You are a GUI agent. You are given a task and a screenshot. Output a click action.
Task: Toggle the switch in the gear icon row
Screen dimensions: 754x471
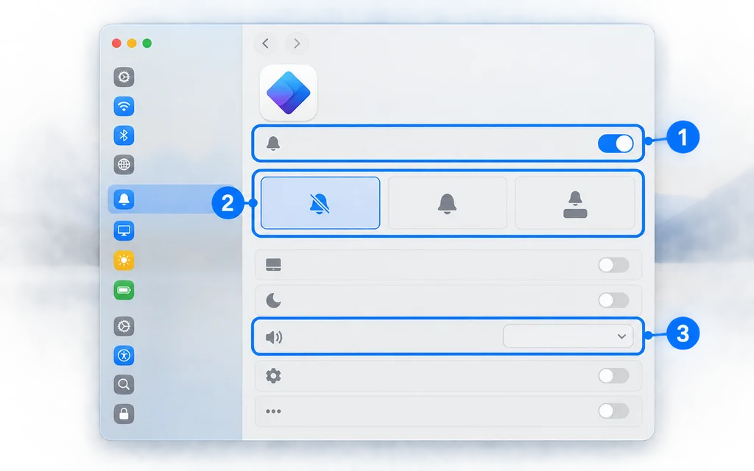click(613, 376)
